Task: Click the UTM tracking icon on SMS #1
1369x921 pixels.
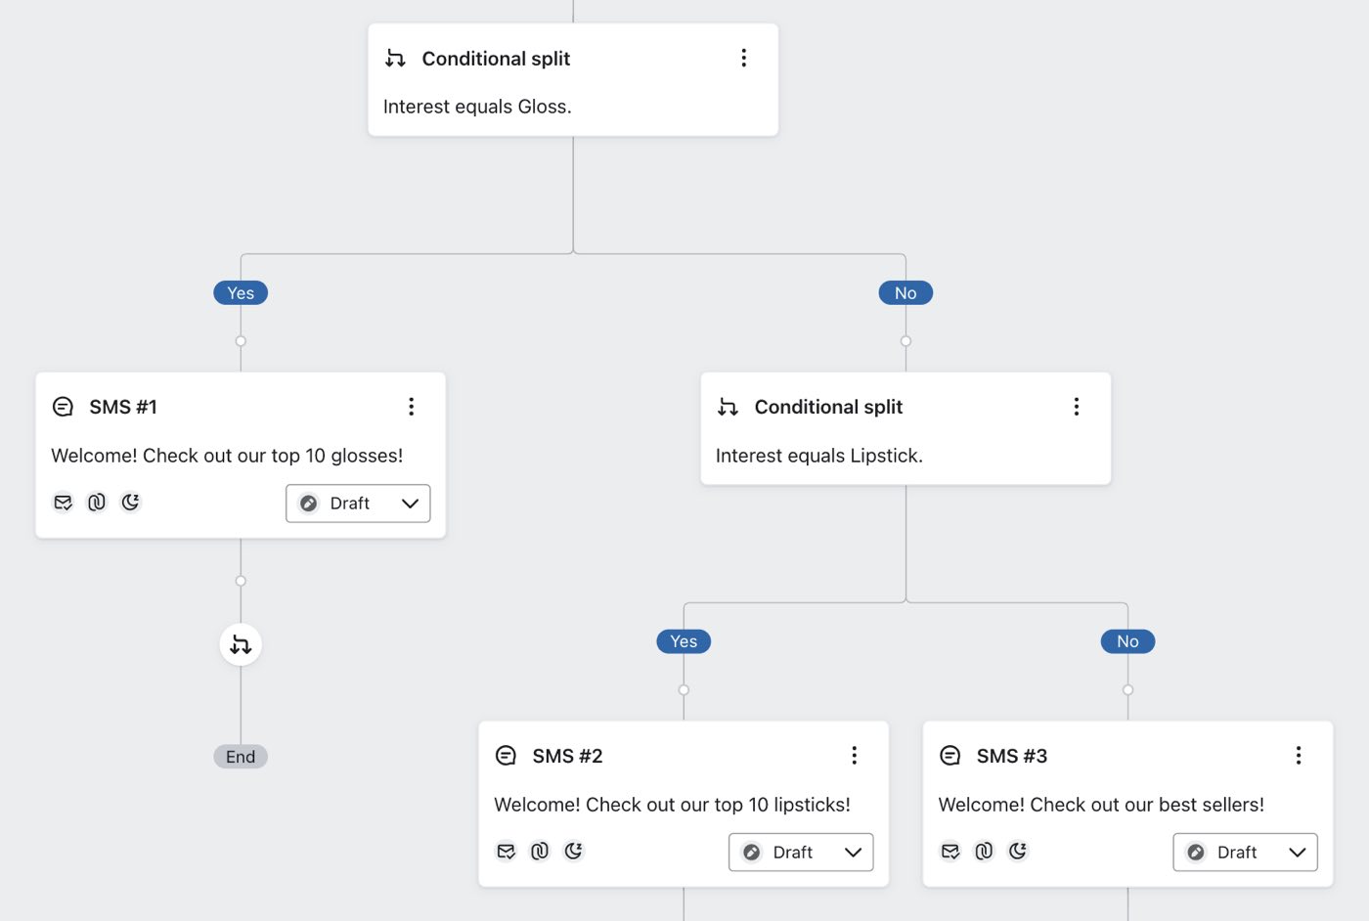Action: pyautogui.click(x=96, y=503)
